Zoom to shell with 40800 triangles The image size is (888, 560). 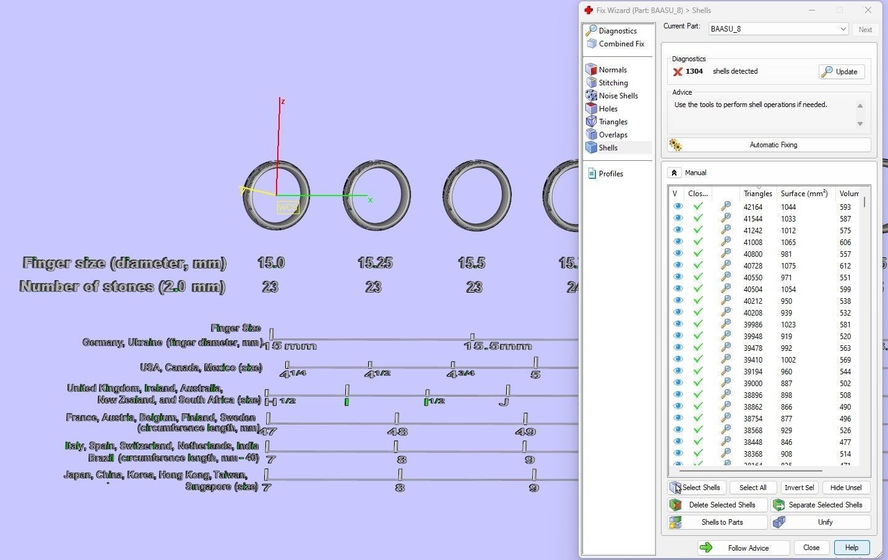click(x=725, y=254)
